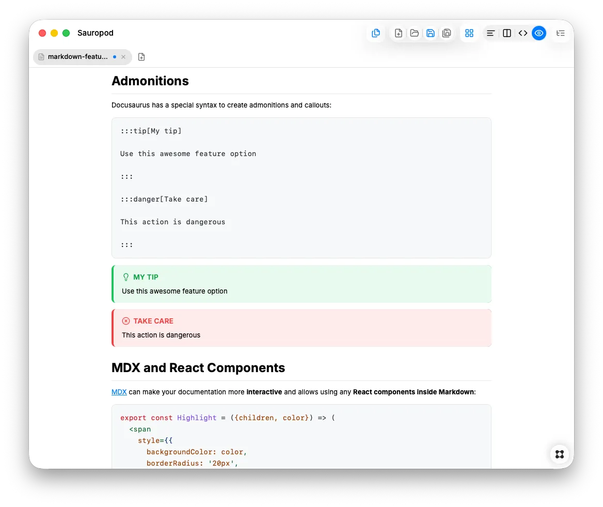Toggle the preview eye mode
This screenshot has height=507, width=603.
[x=539, y=33]
